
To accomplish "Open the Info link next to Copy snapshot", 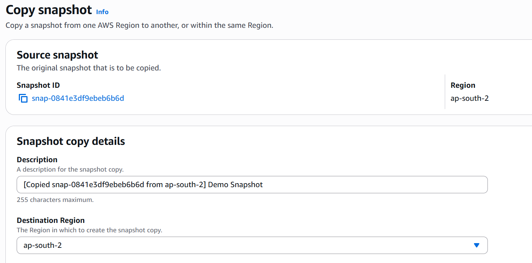I will (102, 12).
